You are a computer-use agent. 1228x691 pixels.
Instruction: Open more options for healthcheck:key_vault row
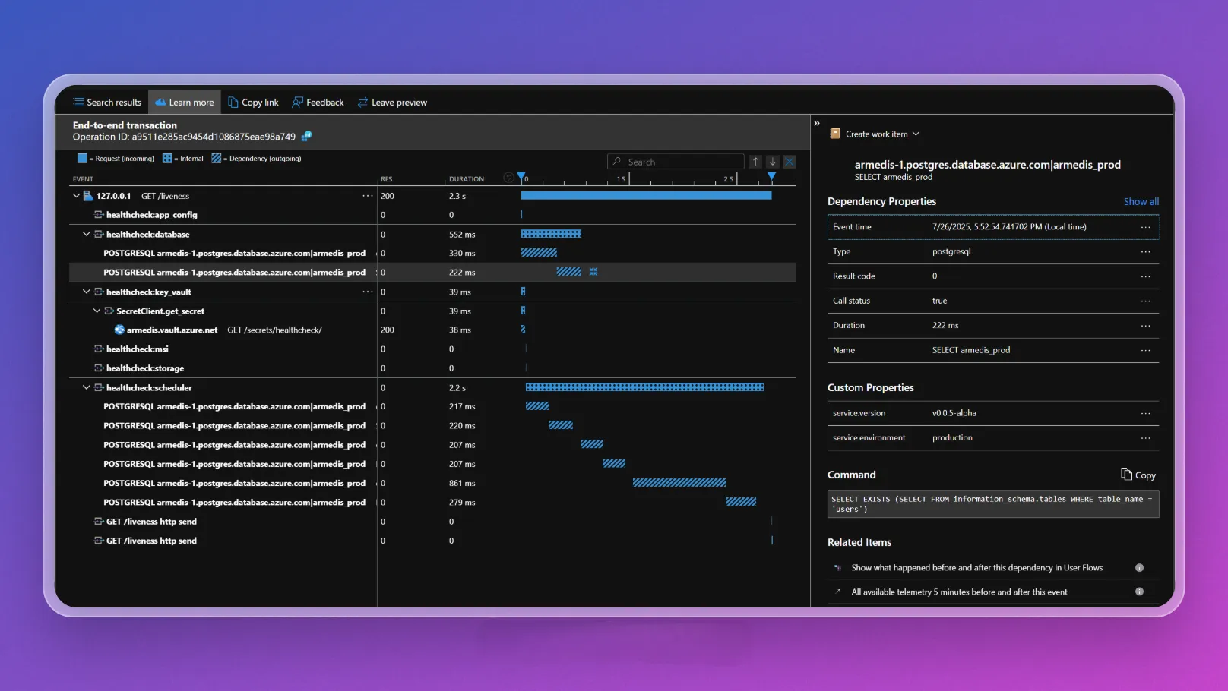[x=368, y=292]
